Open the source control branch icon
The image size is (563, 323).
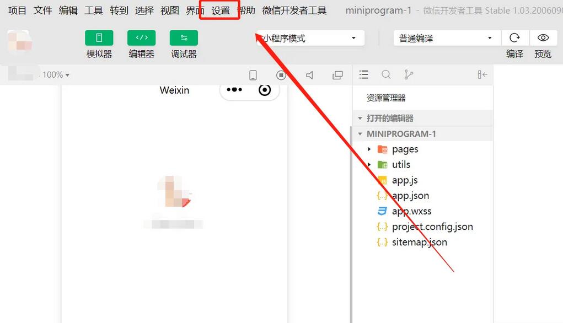(x=408, y=74)
